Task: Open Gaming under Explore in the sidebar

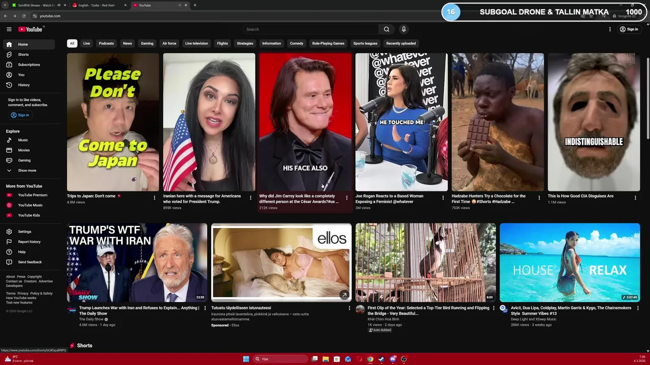Action: pyautogui.click(x=28, y=160)
